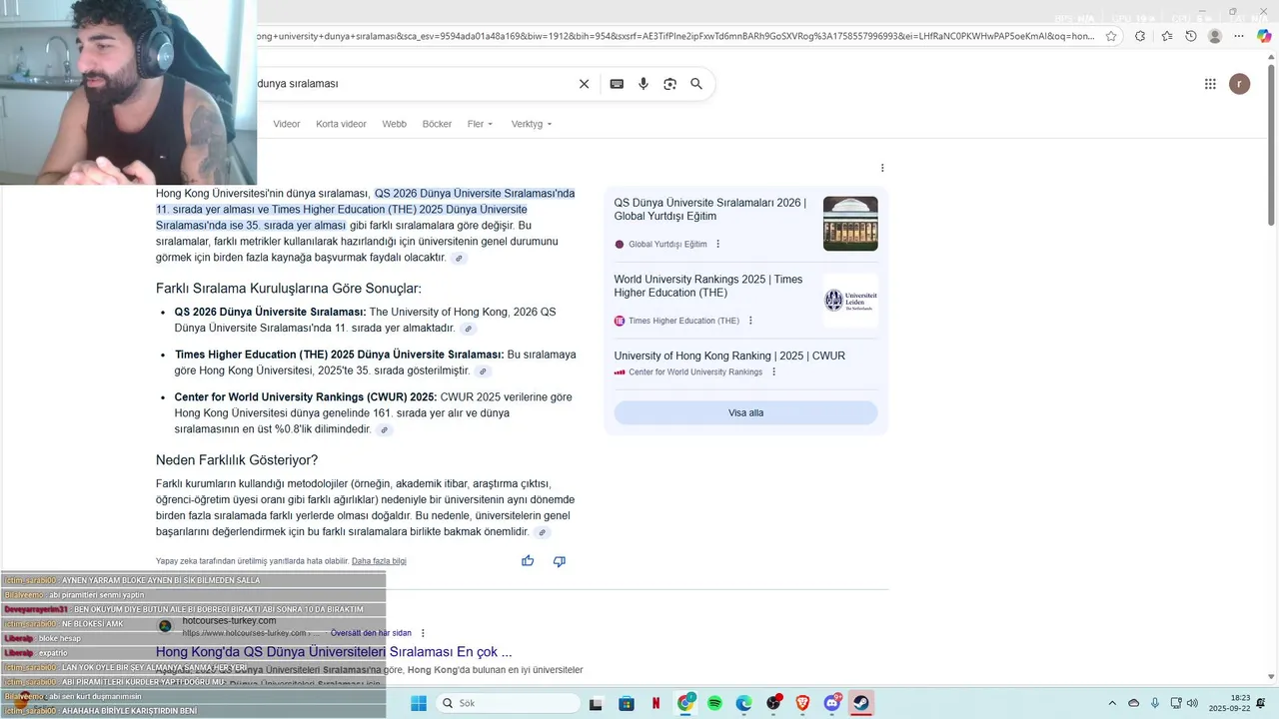Open source link after THE 2025 bullet
Screen dimensions: 1279x719
click(483, 371)
